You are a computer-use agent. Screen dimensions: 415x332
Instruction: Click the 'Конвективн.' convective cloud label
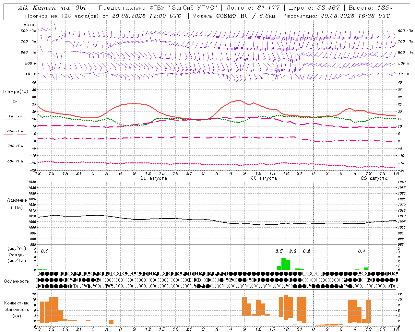[17, 303]
